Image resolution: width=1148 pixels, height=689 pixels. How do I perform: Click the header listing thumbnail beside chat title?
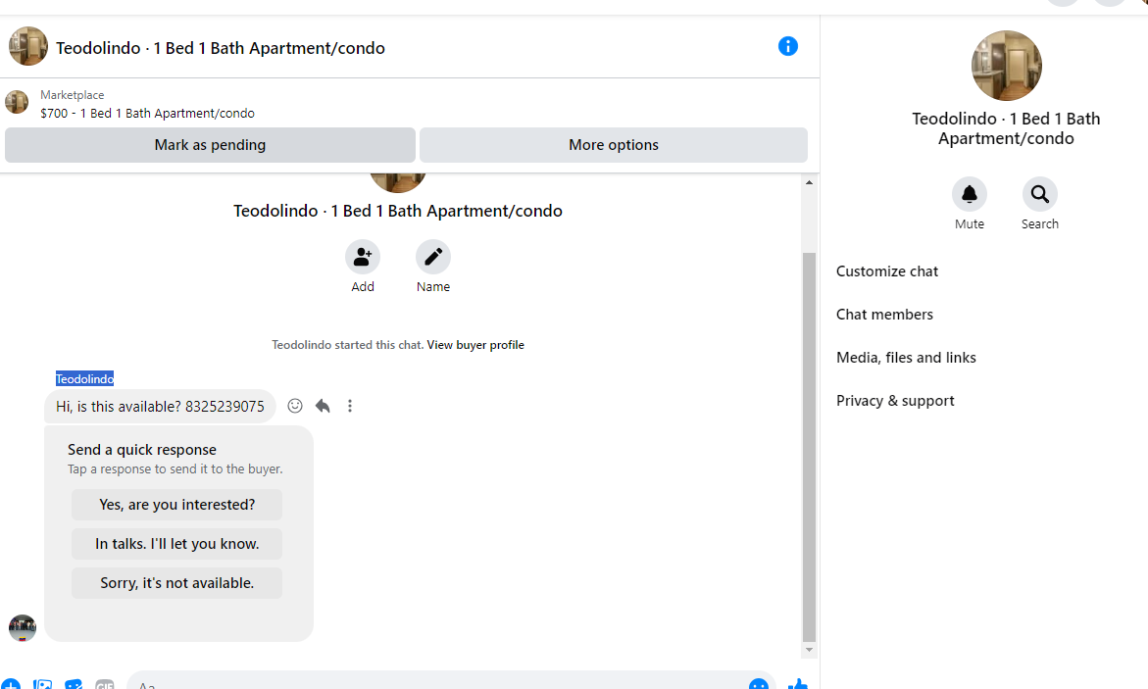point(27,46)
